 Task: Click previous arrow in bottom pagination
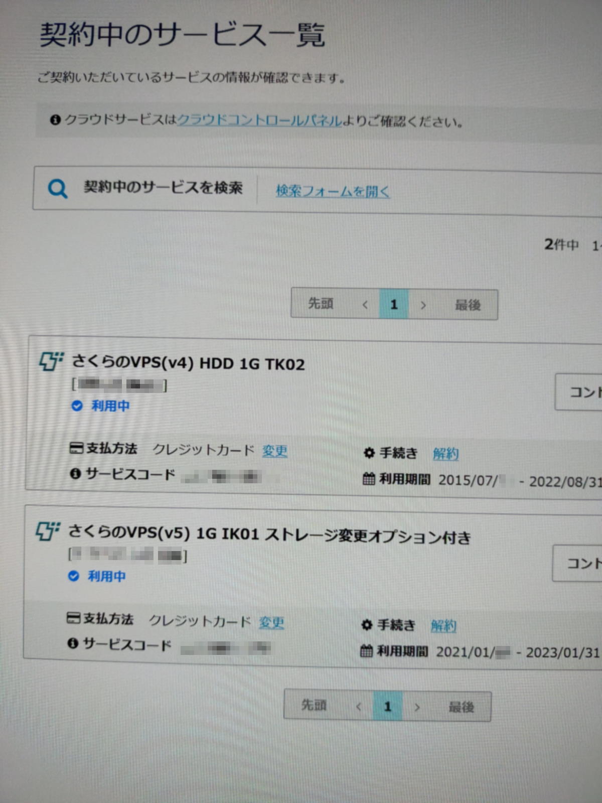pos(359,706)
